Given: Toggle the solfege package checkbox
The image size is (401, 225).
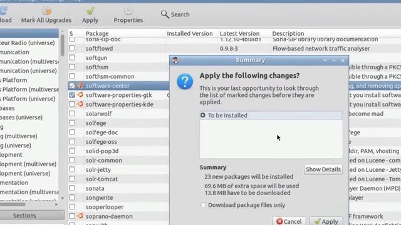Looking at the screenshot, I should (72, 123).
